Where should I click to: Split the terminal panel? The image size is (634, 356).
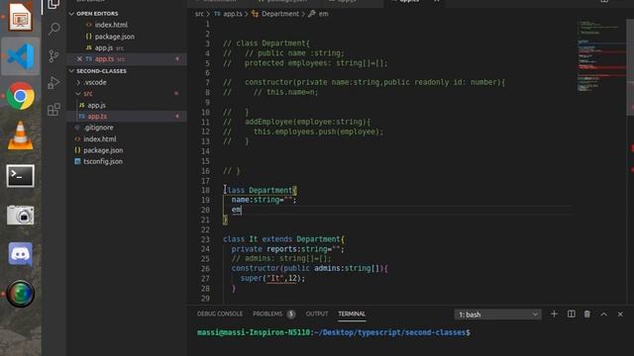[x=571, y=314]
